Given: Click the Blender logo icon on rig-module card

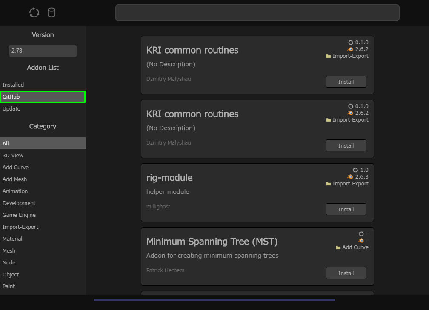Looking at the screenshot, I should point(350,177).
